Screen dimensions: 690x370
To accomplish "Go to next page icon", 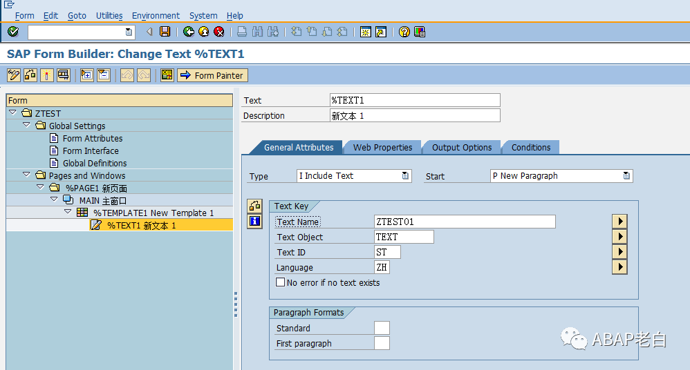I will (x=327, y=32).
